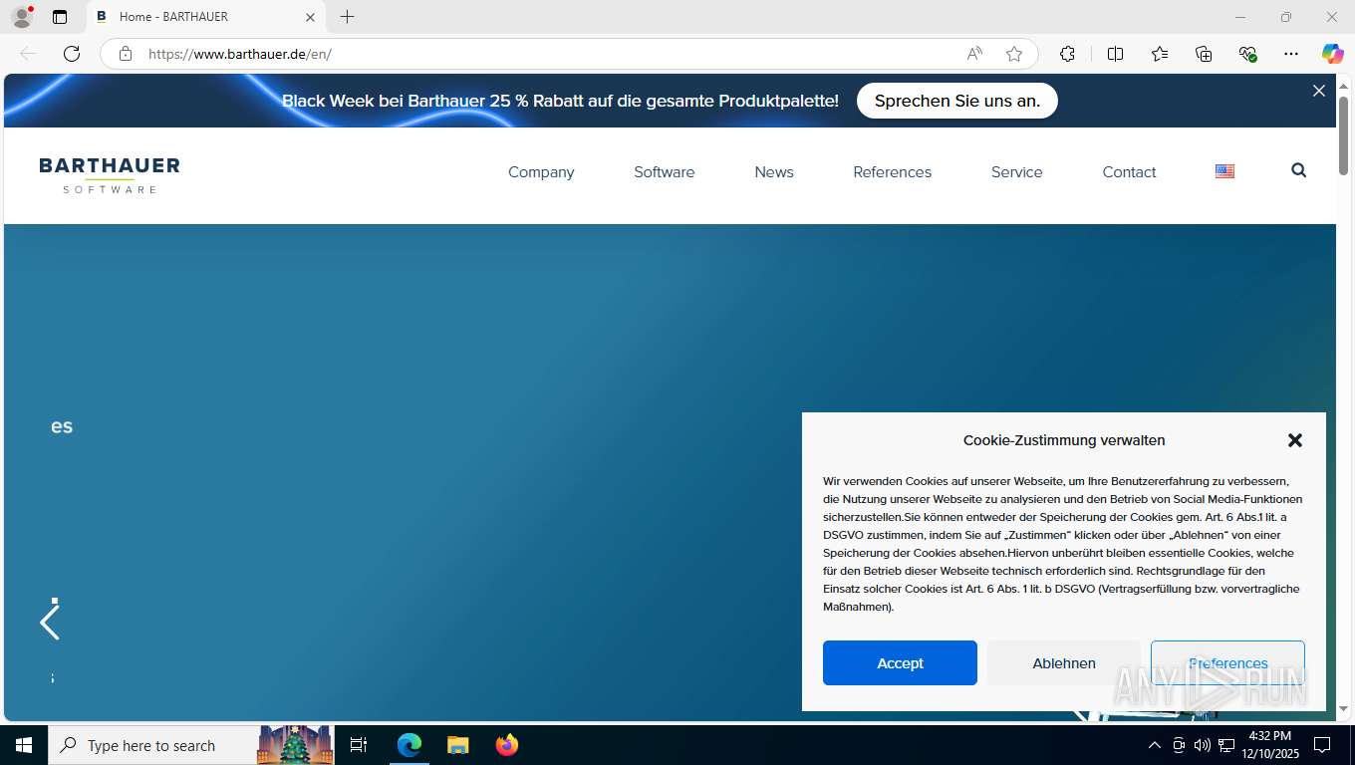
Task: Open cookie Preferences button
Action: [1227, 663]
